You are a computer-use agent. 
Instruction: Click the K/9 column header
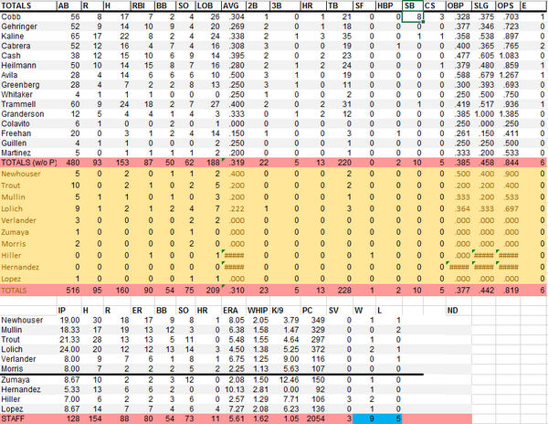[285, 311]
